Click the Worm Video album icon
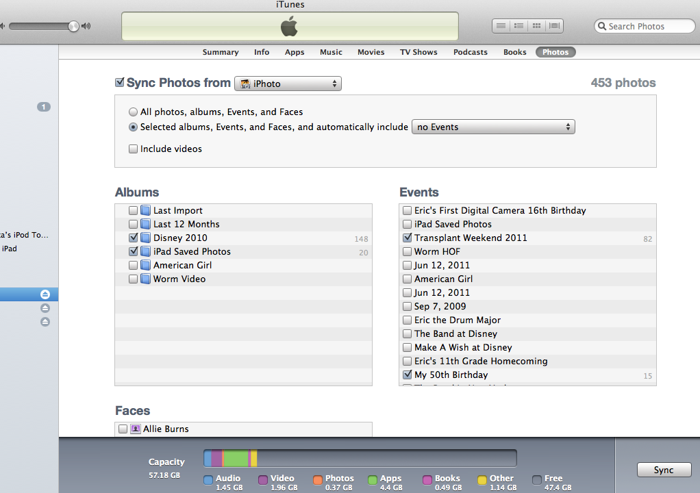Viewport: 700px width, 493px height. tap(145, 279)
